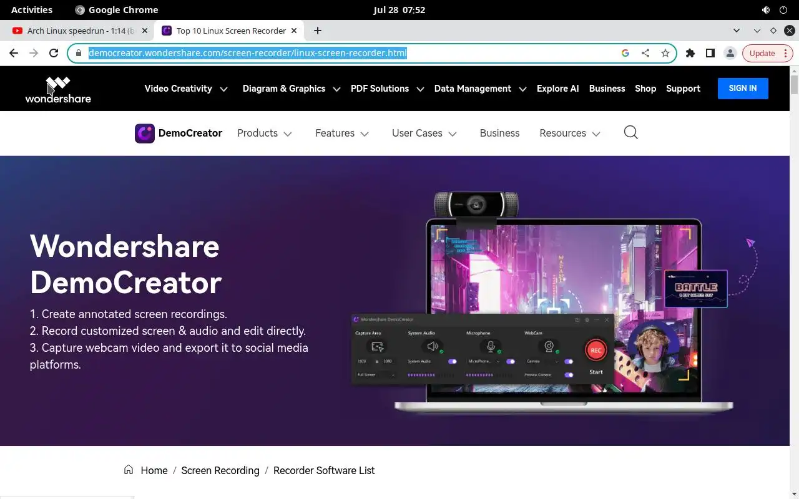Viewport: 799px width, 499px height.
Task: Open the Chrome side panel
Action: pyautogui.click(x=710, y=53)
